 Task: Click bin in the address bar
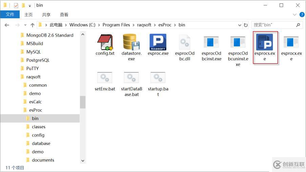pyautogui.click(x=182, y=25)
